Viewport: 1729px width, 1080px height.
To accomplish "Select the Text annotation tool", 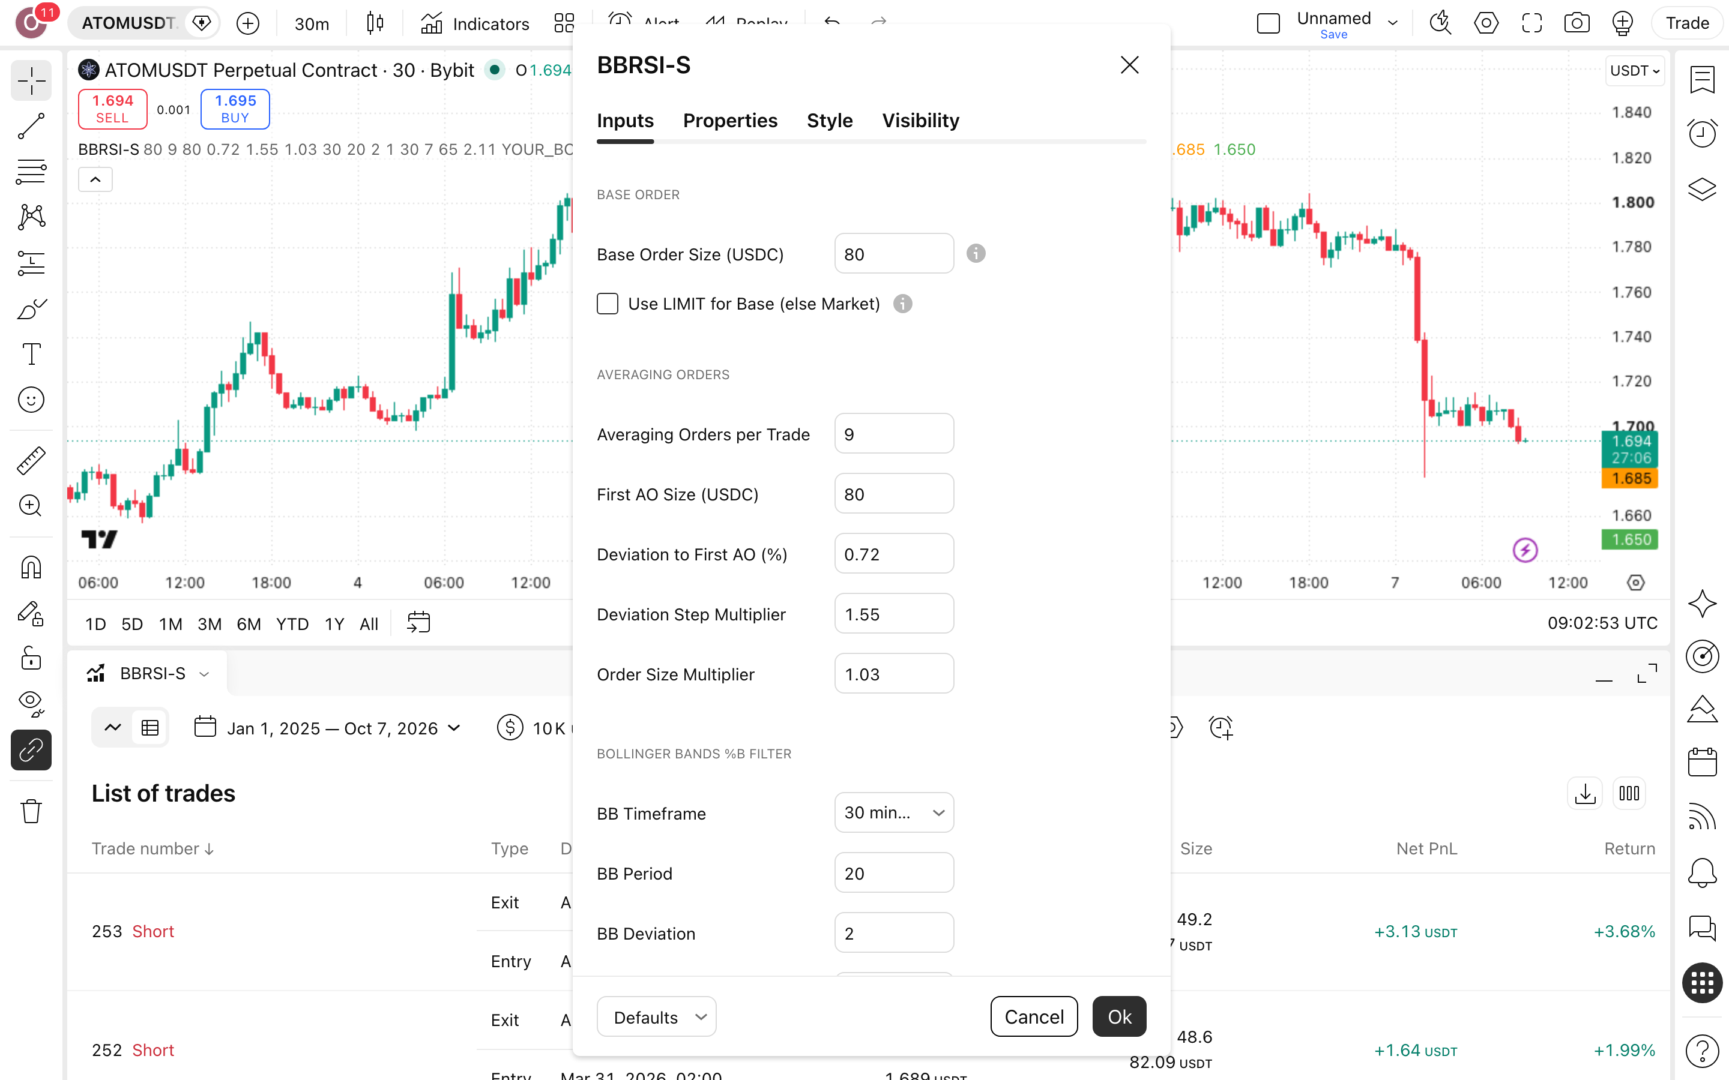I will 31,354.
